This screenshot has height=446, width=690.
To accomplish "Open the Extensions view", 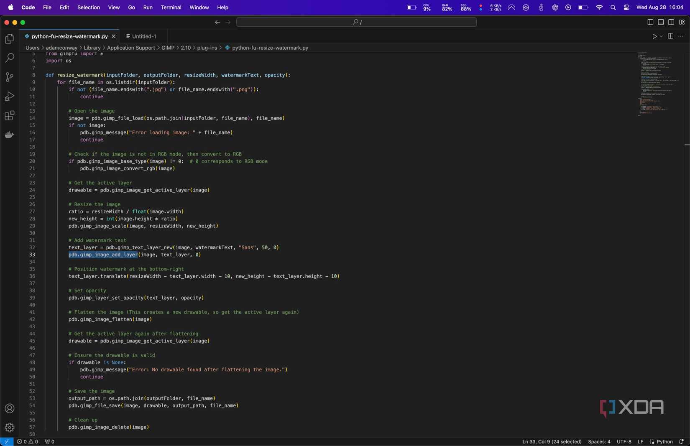I will 9,116.
